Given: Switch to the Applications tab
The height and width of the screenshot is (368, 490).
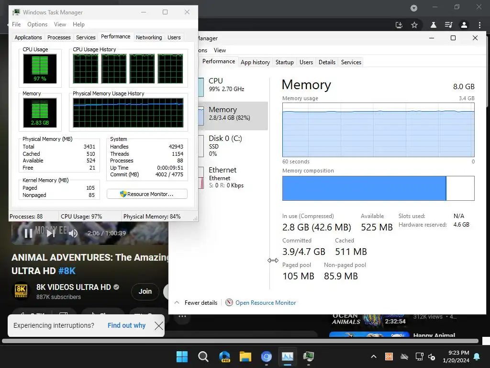Looking at the screenshot, I should pyautogui.click(x=28, y=37).
